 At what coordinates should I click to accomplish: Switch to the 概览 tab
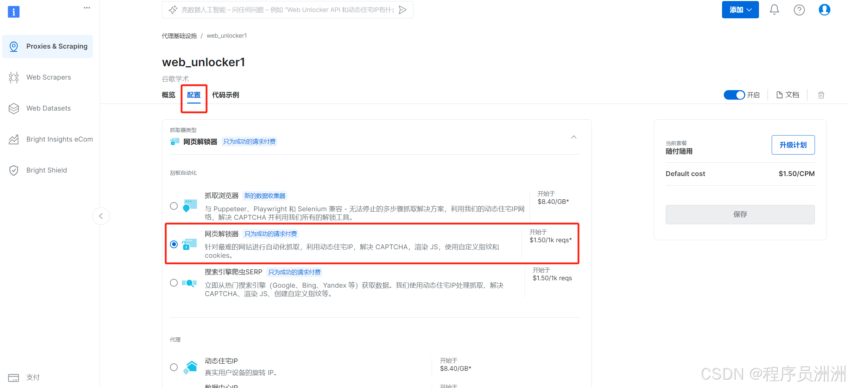tap(169, 95)
